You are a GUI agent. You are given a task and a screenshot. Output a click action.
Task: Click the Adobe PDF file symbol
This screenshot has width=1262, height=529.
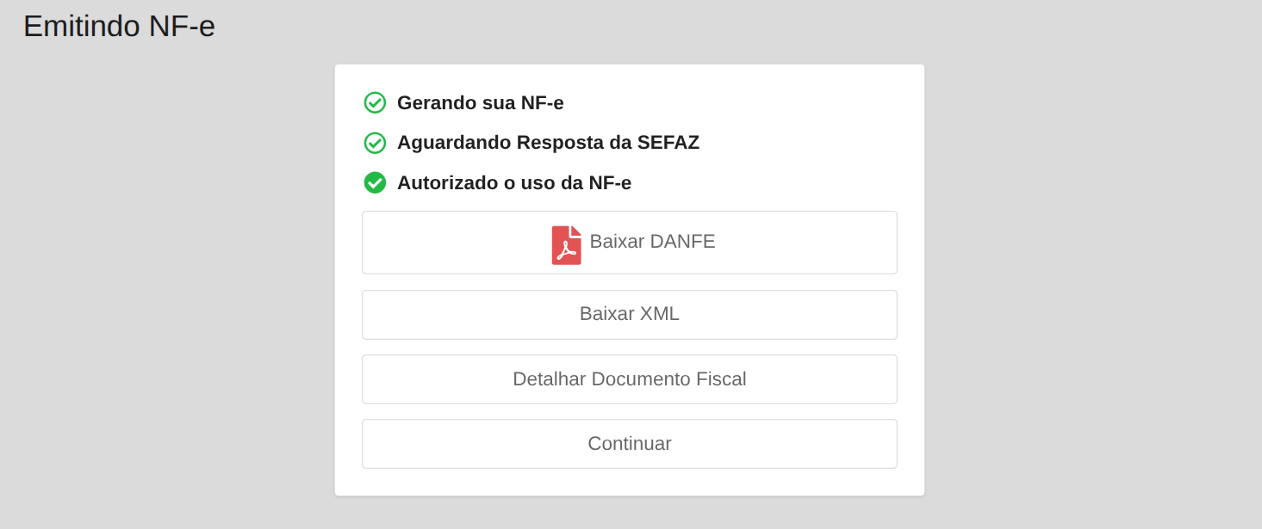[x=566, y=245]
